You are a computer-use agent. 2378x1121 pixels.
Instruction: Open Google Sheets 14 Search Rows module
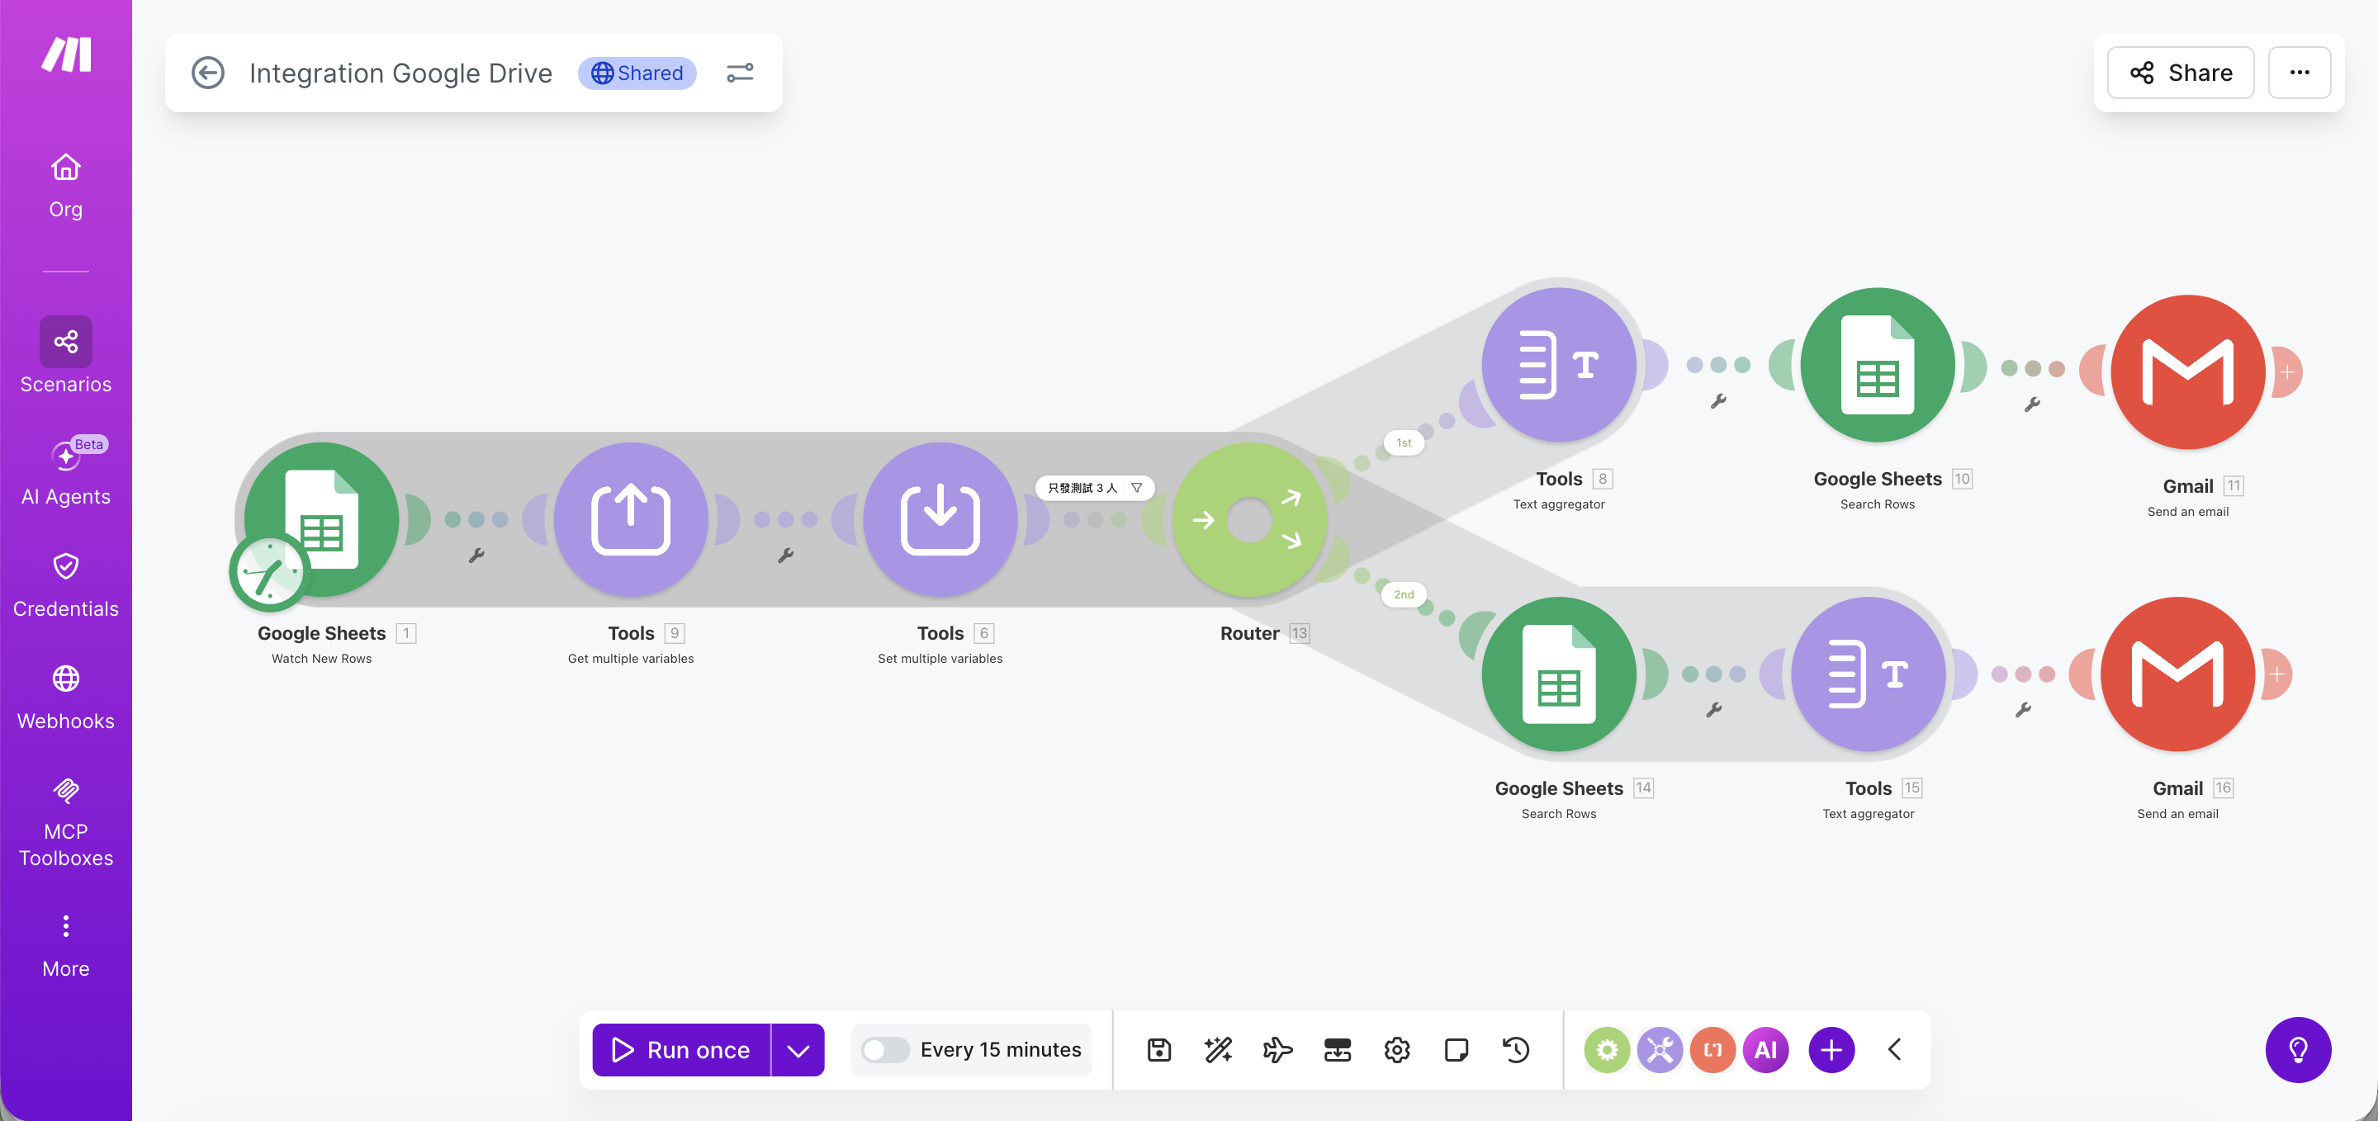pos(1559,674)
